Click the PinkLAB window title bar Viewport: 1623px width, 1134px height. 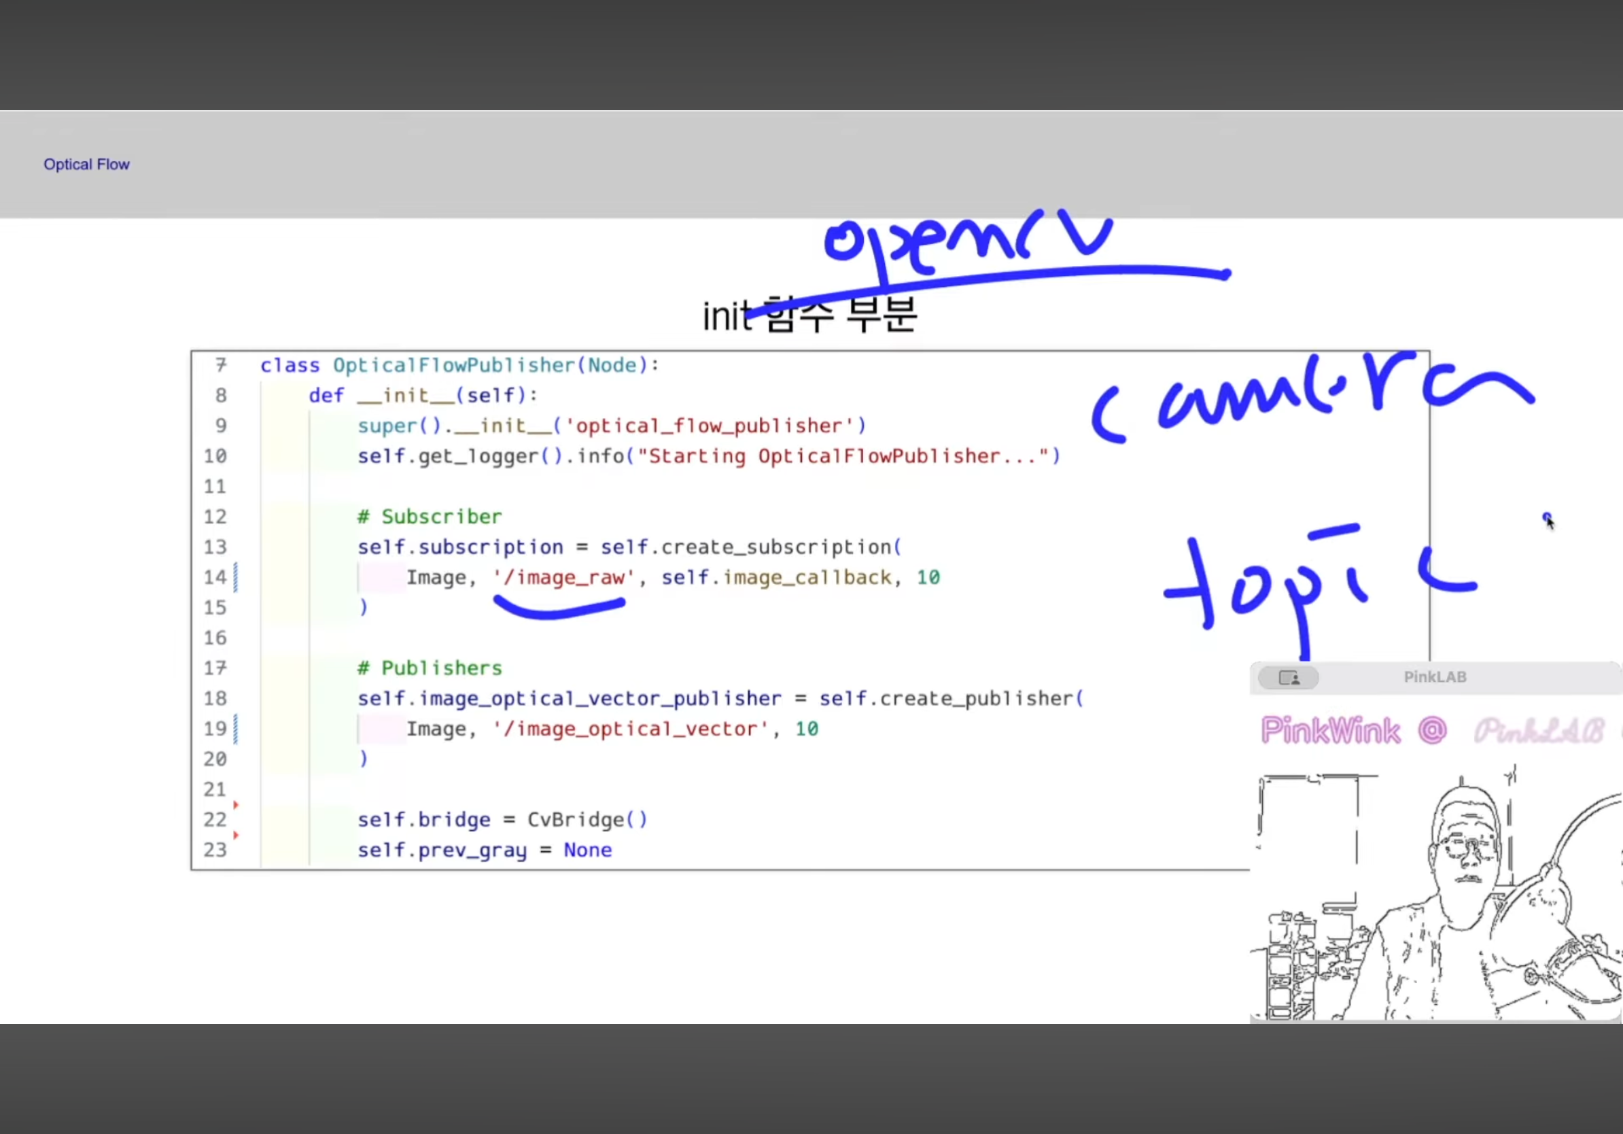click(1434, 677)
